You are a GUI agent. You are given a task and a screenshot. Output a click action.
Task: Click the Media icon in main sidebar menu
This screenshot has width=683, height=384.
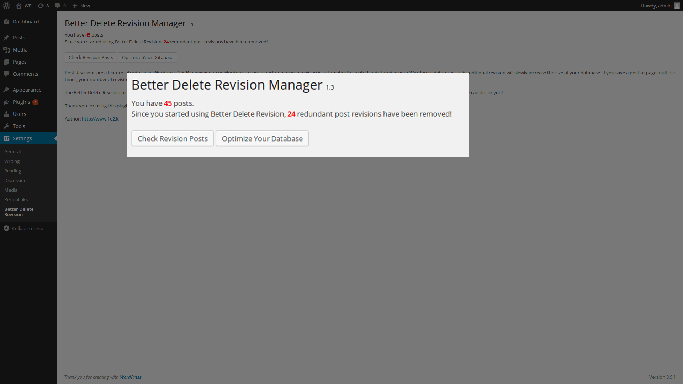6,50
